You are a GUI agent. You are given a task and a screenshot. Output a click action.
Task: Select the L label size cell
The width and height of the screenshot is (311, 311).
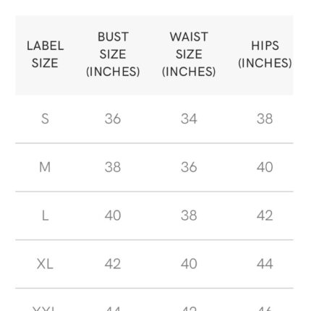tap(45, 216)
